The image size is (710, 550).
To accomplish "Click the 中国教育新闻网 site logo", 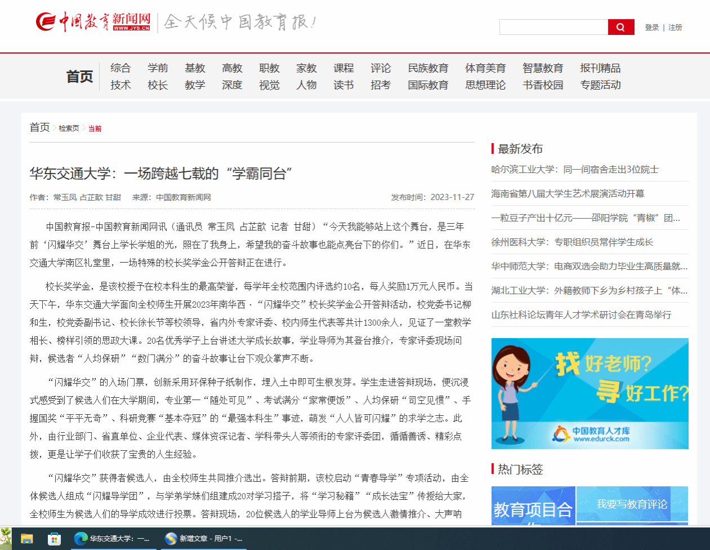I will 94,21.
